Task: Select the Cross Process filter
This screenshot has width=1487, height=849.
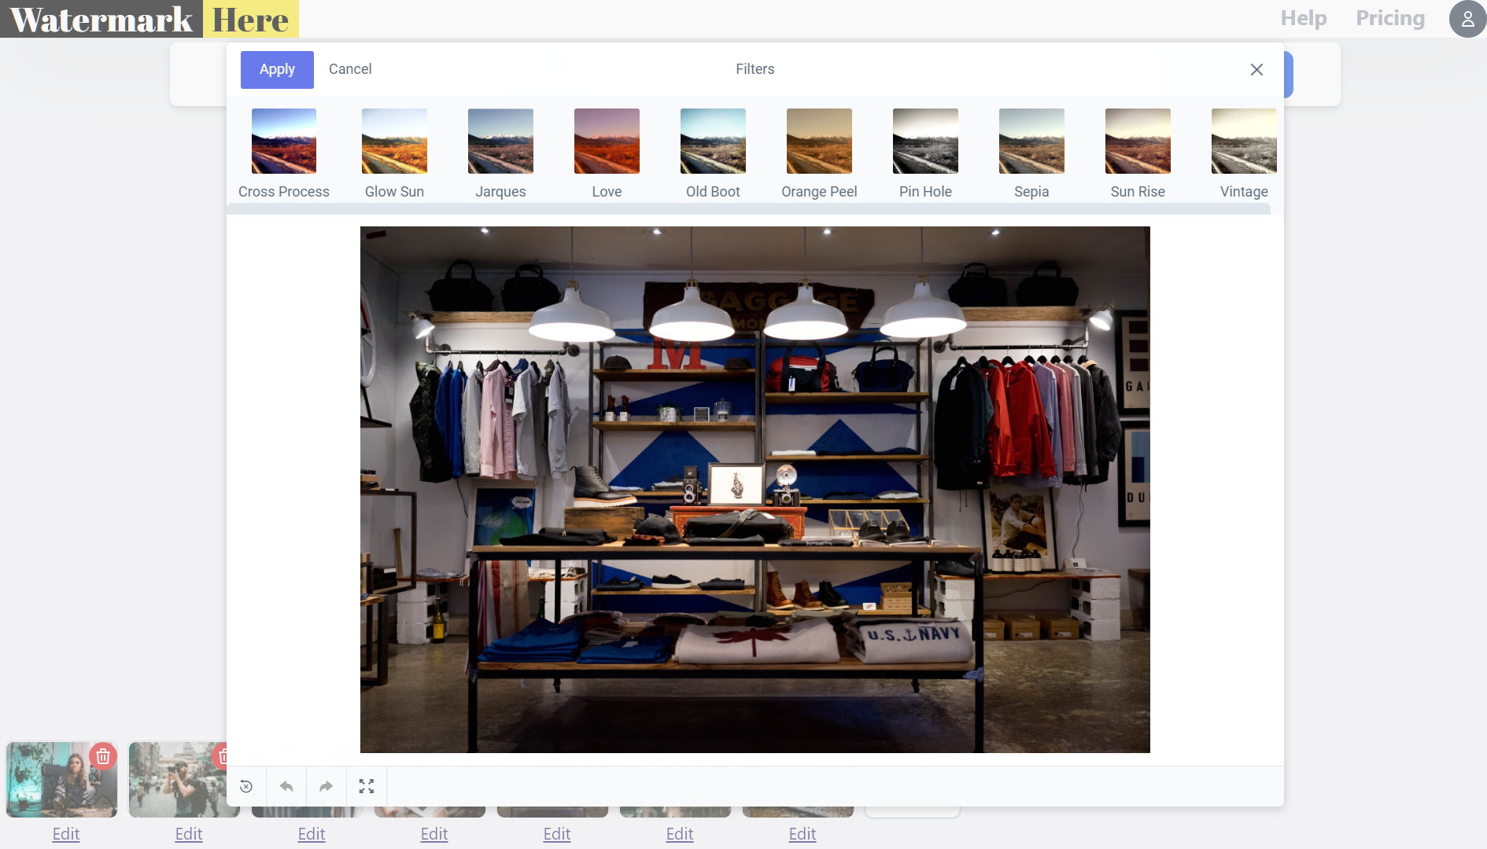Action: point(283,141)
